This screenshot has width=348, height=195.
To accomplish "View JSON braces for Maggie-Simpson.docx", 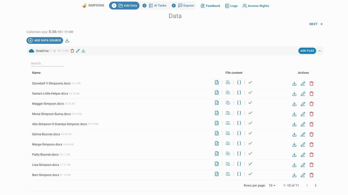I will [x=239, y=103].
